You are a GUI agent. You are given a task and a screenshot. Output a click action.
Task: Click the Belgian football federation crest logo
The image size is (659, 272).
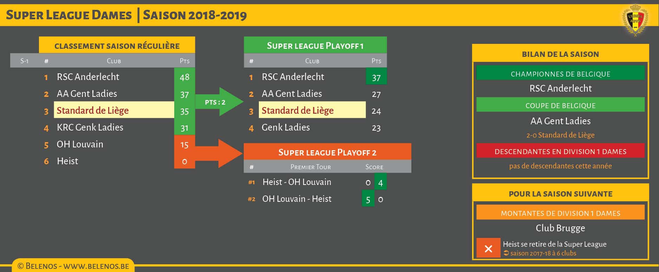pyautogui.click(x=635, y=19)
